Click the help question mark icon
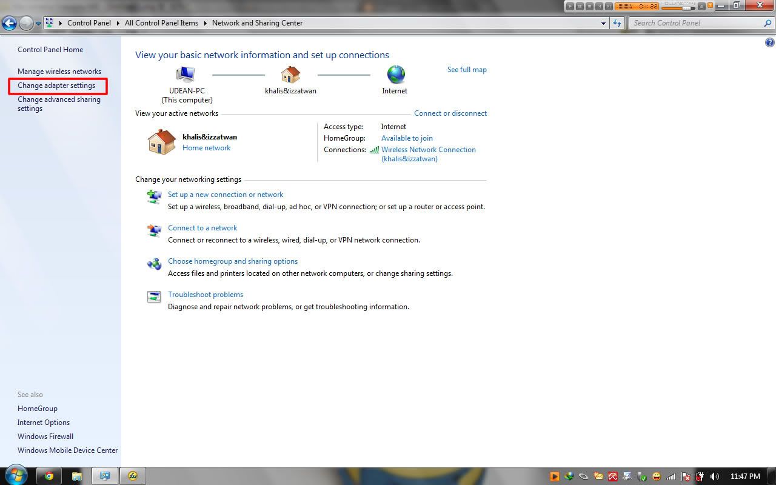The image size is (776, 485). (x=769, y=42)
